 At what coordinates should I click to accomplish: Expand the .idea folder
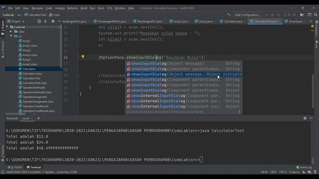[x=11, y=32]
